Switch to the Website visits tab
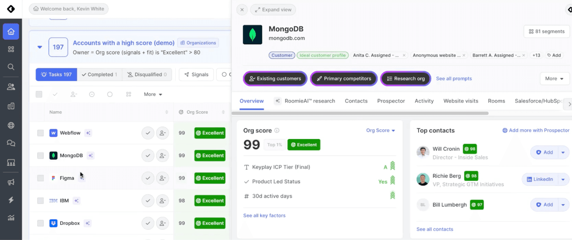 (x=461, y=101)
